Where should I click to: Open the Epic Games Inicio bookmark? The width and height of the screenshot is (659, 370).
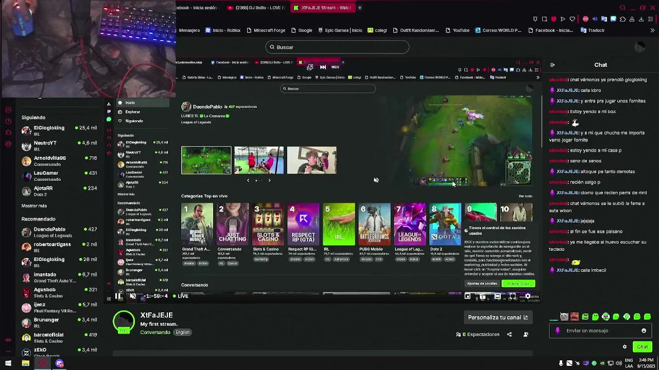coord(340,30)
